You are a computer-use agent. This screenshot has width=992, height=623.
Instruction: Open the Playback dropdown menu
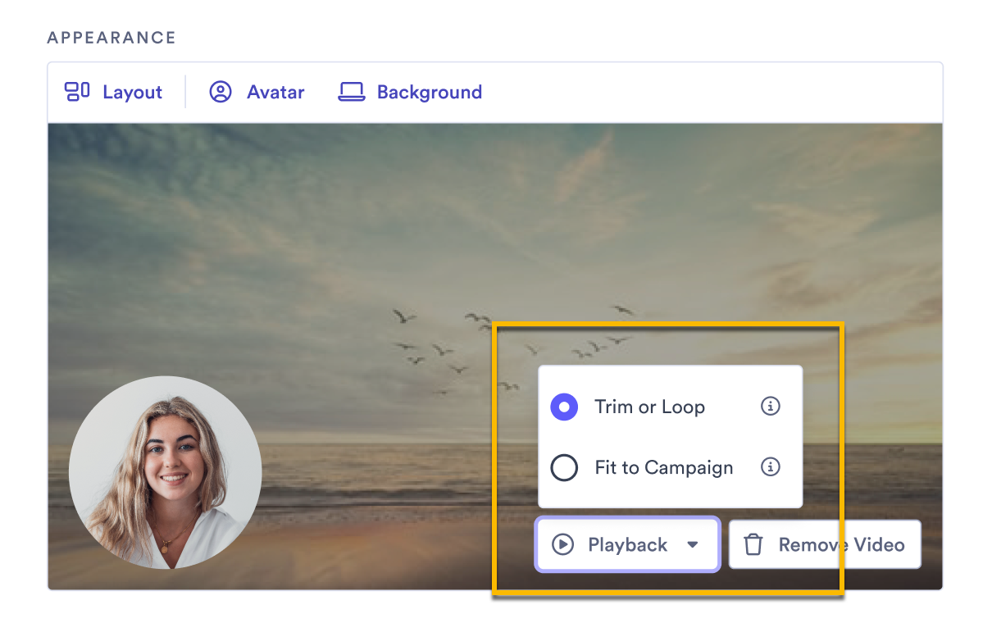pos(627,543)
